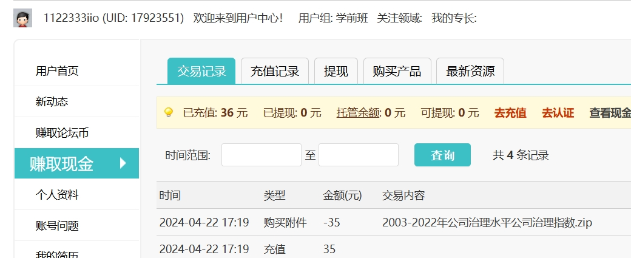Image resolution: width=631 pixels, height=258 pixels.
Task: Click the 购买附件 type cell
Action: 285,223
